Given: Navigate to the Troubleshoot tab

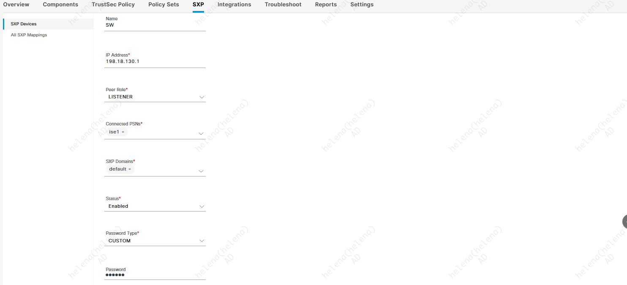Looking at the screenshot, I should 283,5.
